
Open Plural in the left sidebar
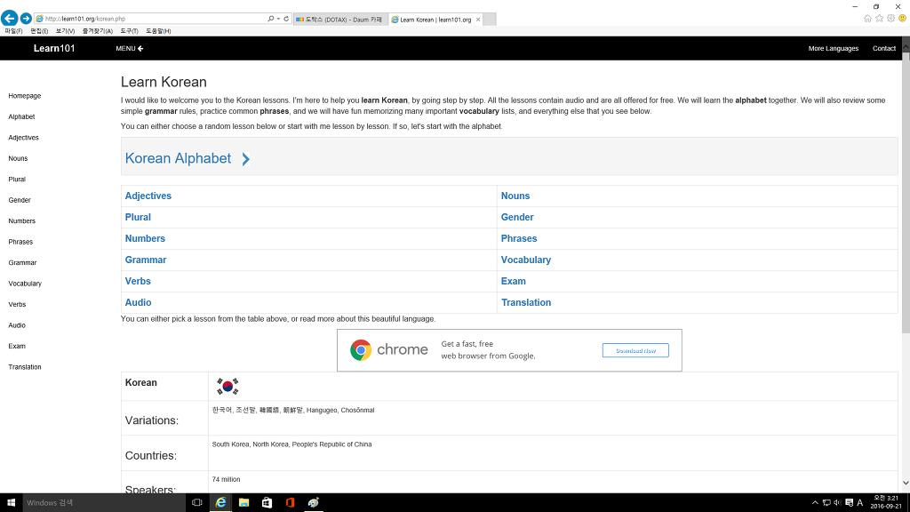(17, 180)
